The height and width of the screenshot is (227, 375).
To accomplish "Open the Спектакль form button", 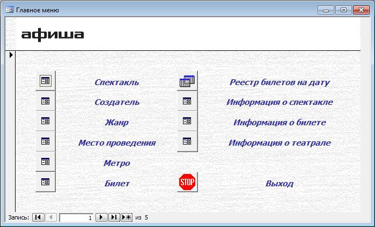I will pyautogui.click(x=46, y=81).
